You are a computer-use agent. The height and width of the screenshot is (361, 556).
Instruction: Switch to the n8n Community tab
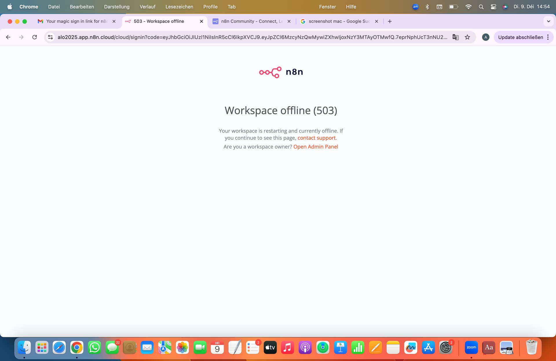tap(251, 21)
